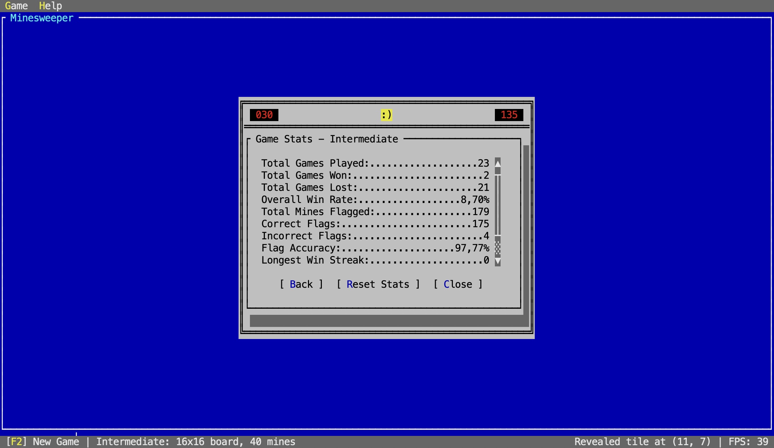Screen dimensions: 774x448
Task: Open the Game menu
Action: (16, 6)
